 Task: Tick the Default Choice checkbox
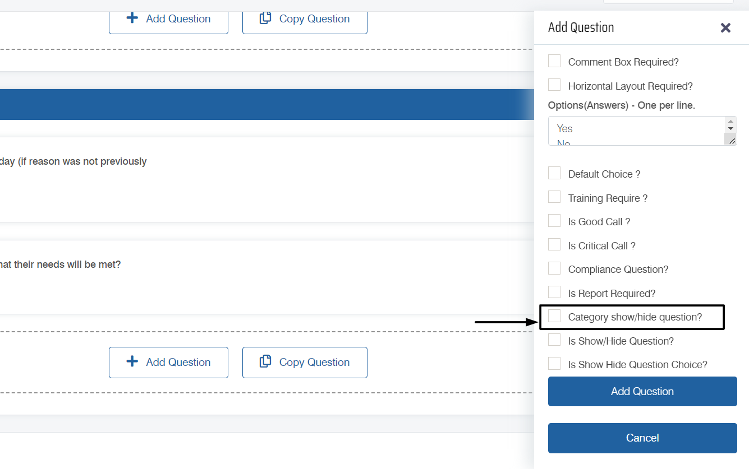click(x=554, y=173)
